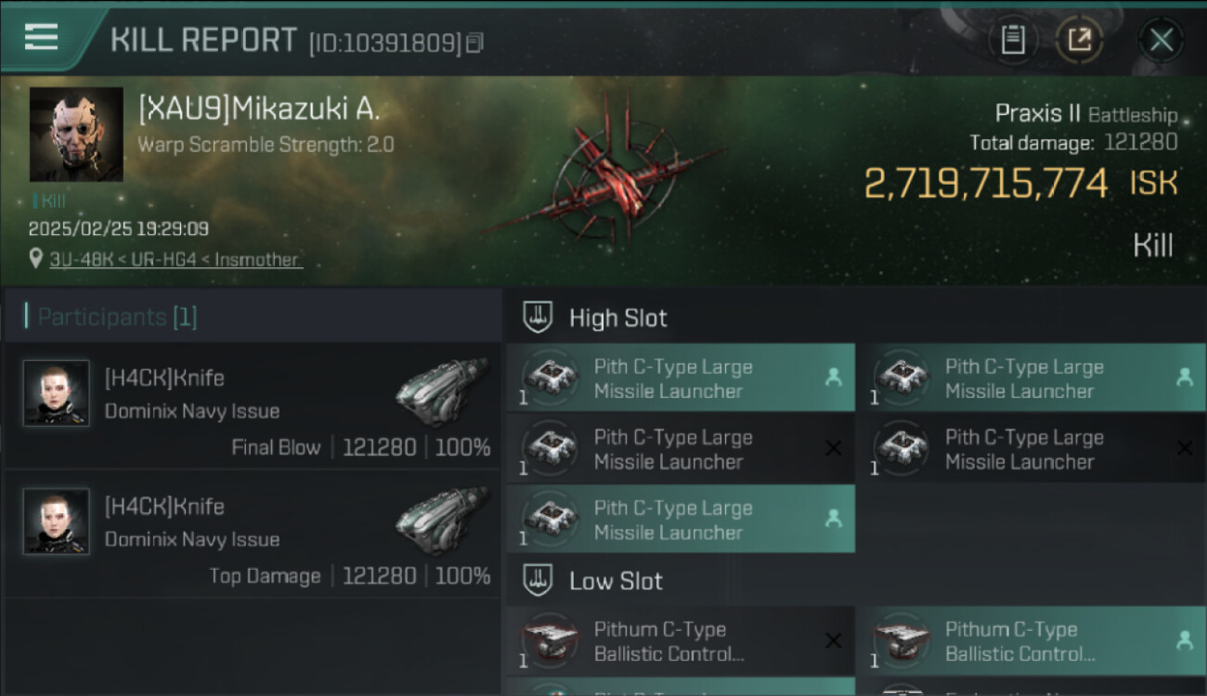Select the destroyed Pithum C-Type Ballistic Control
This screenshot has height=696, width=1207.
tap(680, 641)
